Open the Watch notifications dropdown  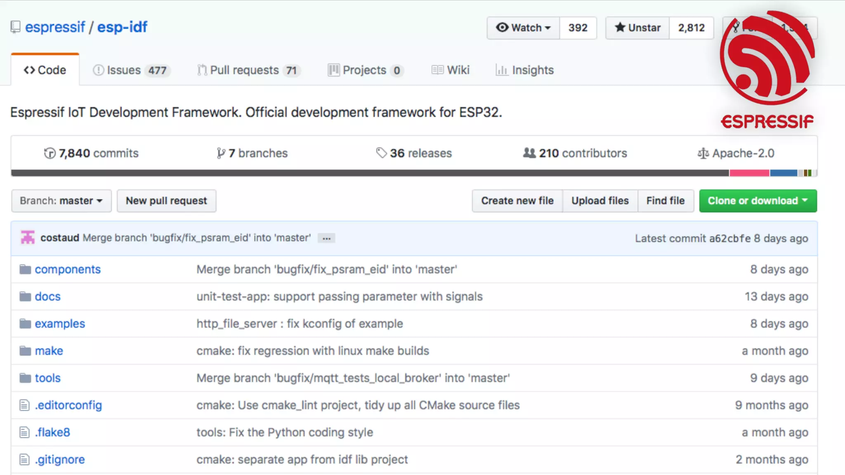[523, 28]
